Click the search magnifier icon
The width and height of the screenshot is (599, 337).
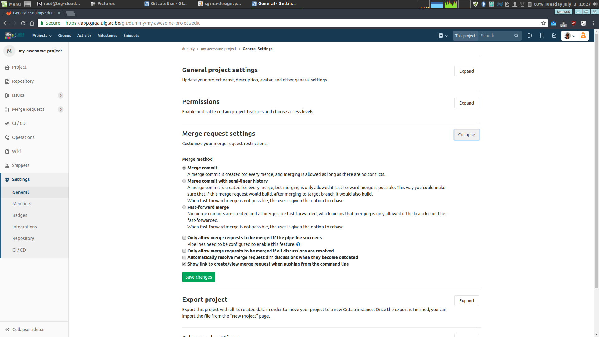pos(516,36)
